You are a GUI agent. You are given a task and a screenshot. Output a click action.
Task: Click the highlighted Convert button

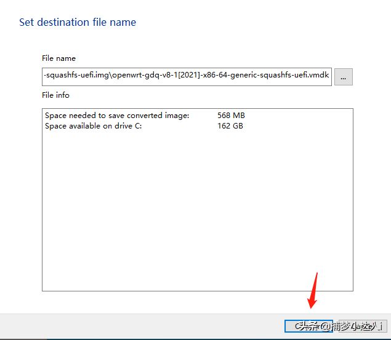point(308,326)
